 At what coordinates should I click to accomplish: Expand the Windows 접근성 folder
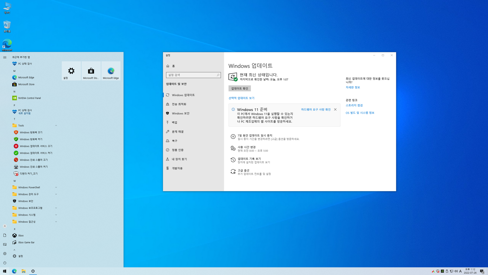(x=34, y=222)
